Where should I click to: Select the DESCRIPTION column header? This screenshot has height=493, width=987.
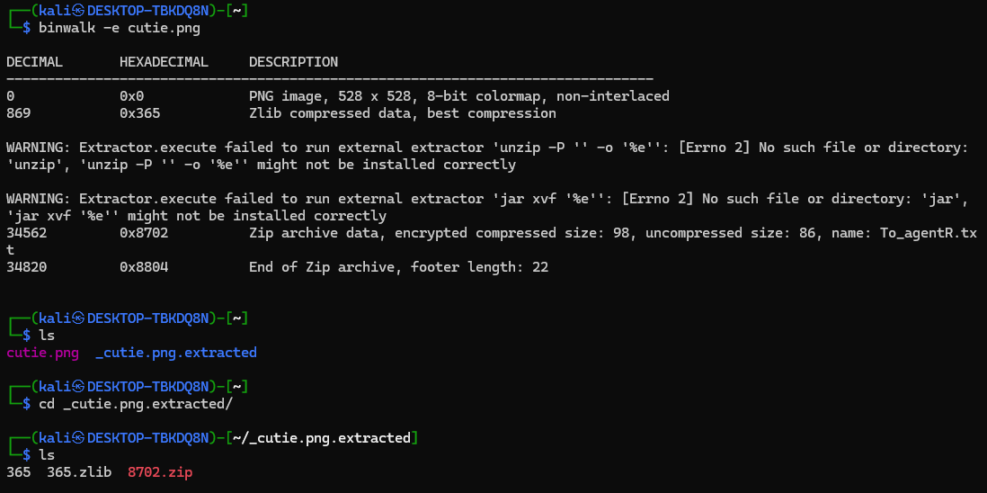tap(293, 62)
